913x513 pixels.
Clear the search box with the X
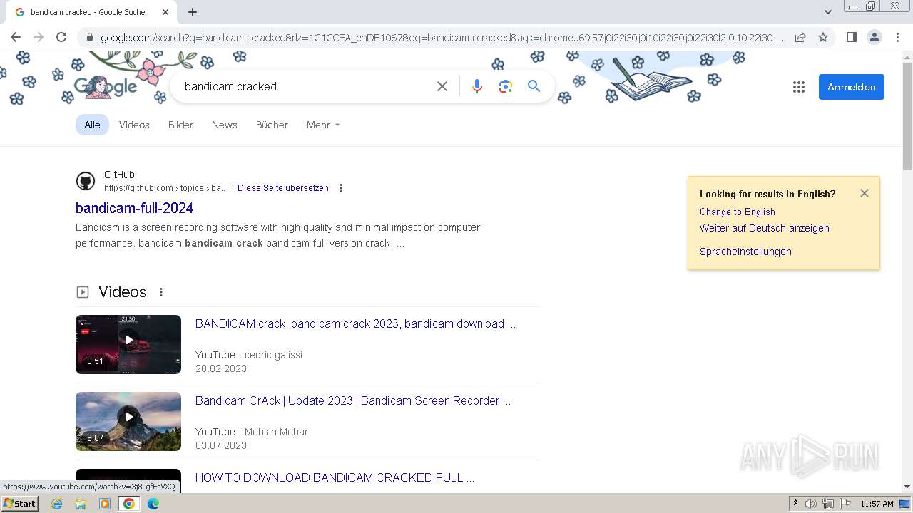(x=442, y=86)
